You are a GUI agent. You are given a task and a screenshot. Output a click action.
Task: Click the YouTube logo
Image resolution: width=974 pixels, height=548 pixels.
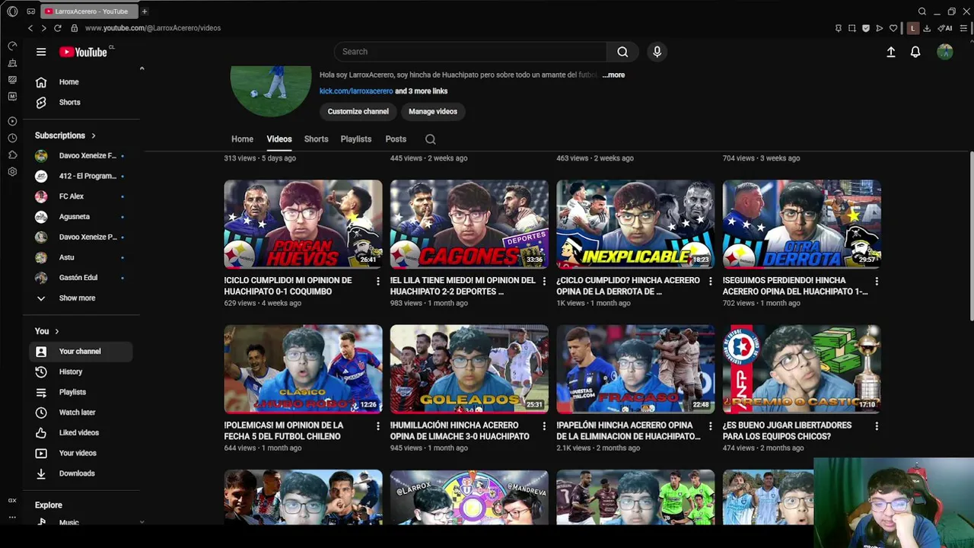(84, 52)
